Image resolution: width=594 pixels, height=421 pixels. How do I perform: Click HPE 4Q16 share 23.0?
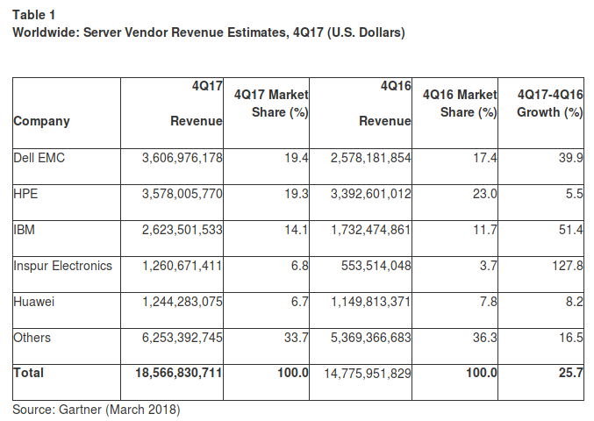tap(485, 194)
